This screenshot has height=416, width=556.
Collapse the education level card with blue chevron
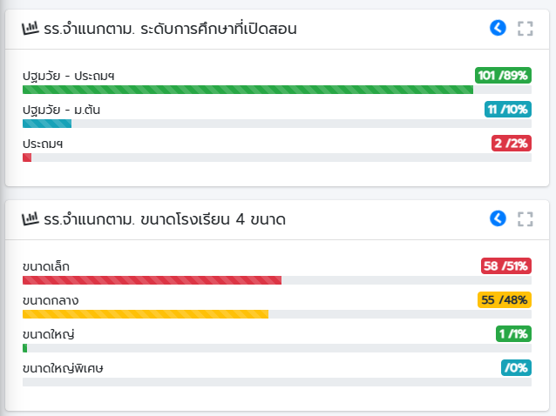(x=498, y=28)
